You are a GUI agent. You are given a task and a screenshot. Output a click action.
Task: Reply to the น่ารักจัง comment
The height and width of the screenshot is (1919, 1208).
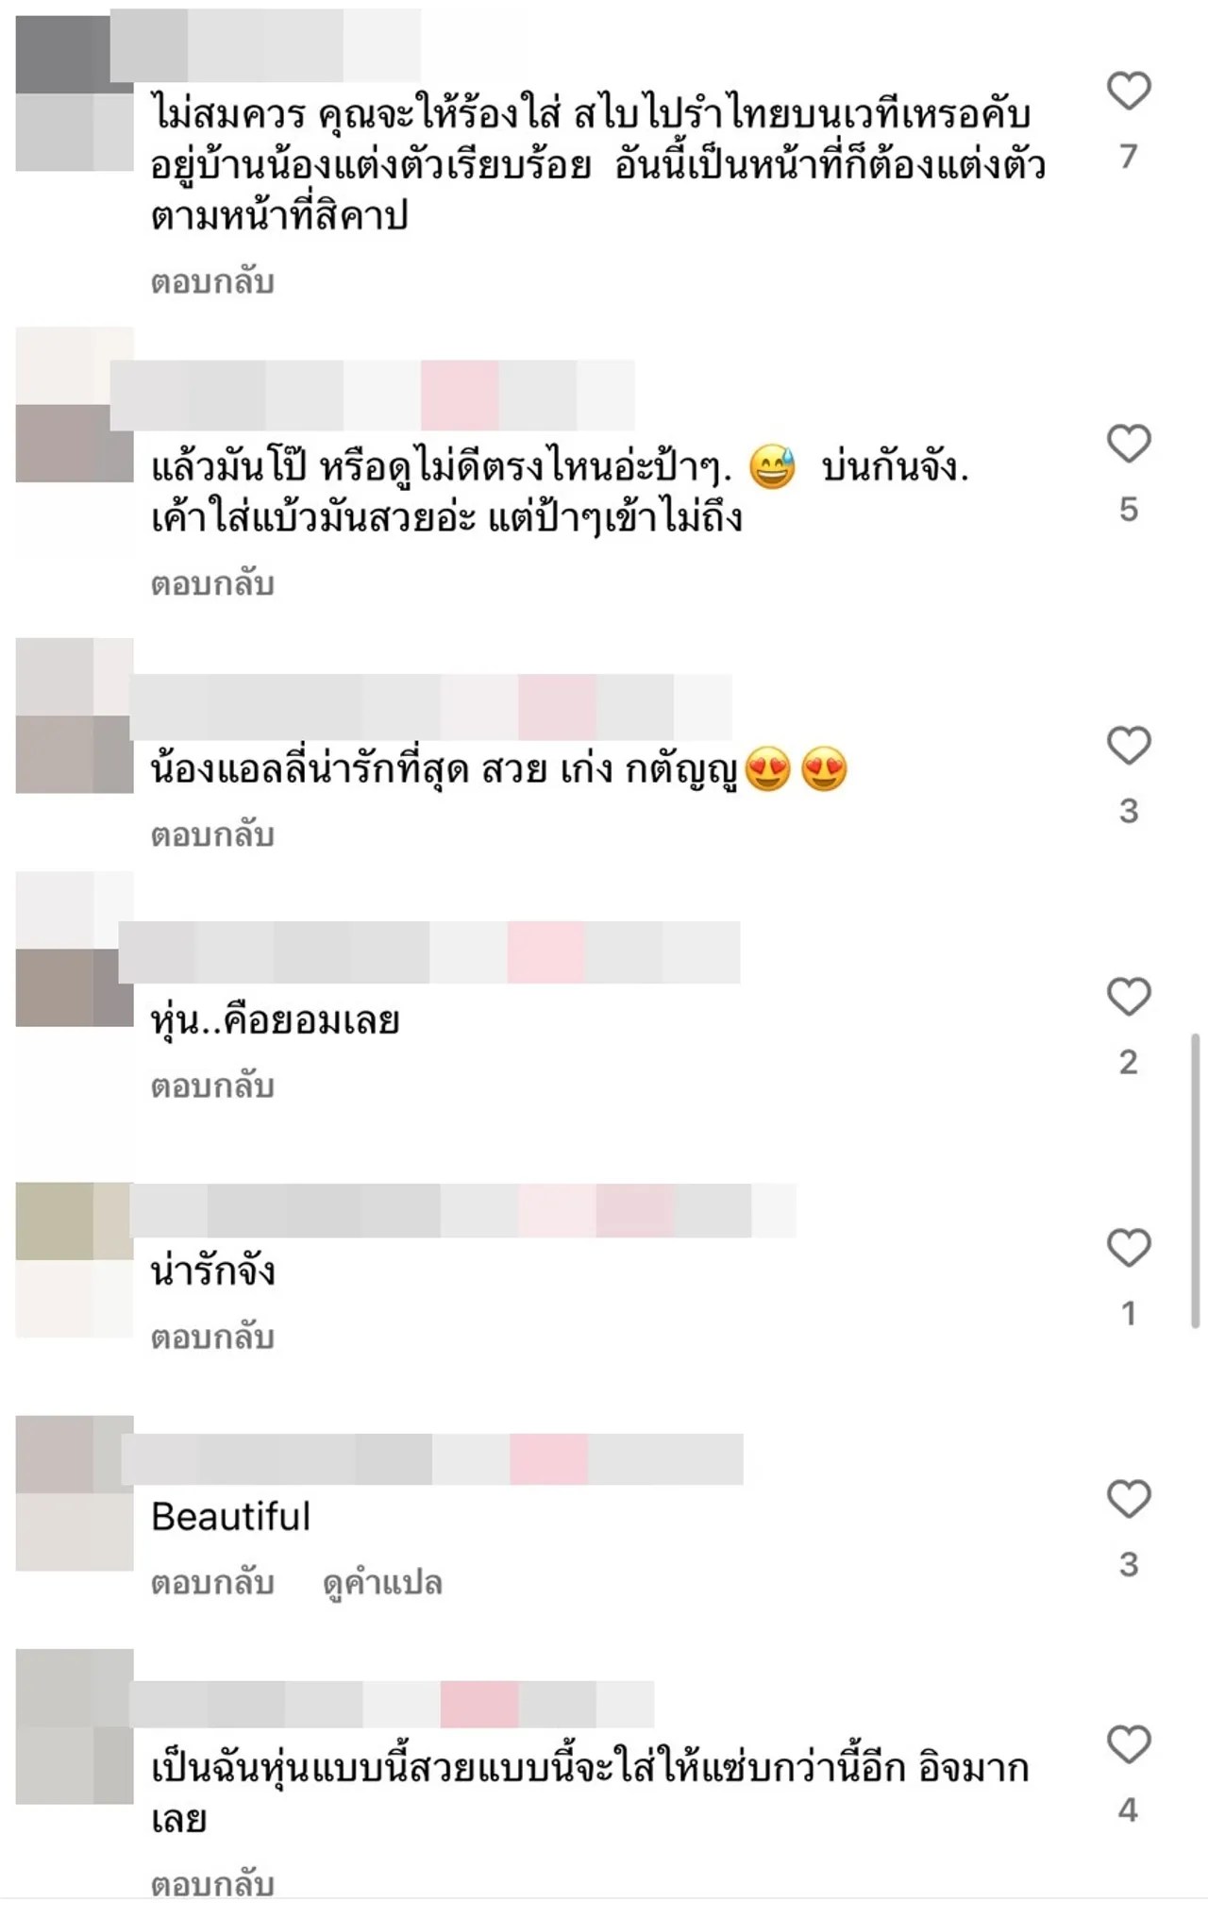[212, 1338]
